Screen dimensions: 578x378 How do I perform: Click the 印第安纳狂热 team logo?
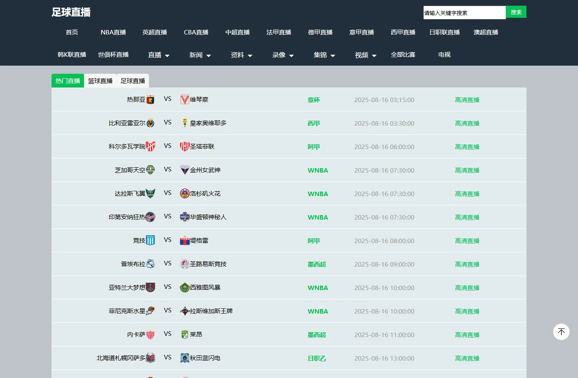click(150, 217)
